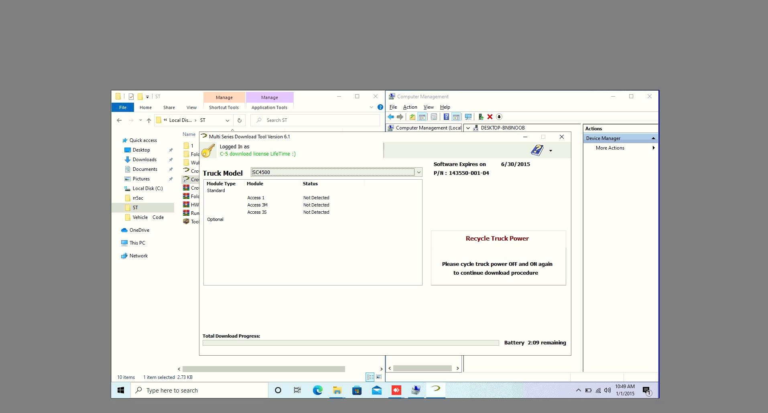Open the help book icon in Download Tool
The image size is (768, 413).
tap(536, 150)
